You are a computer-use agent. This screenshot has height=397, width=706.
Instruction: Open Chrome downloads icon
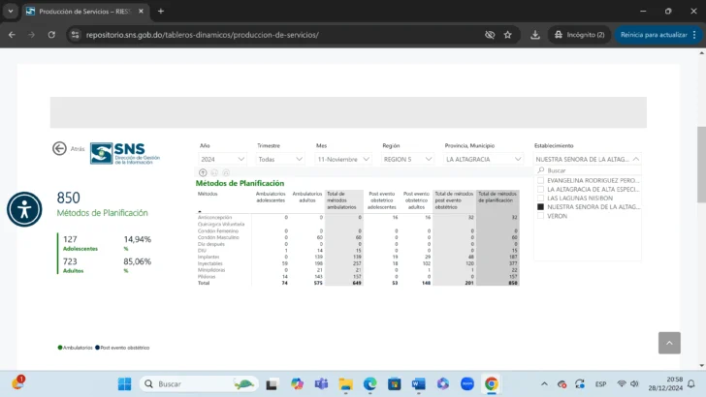tap(535, 35)
